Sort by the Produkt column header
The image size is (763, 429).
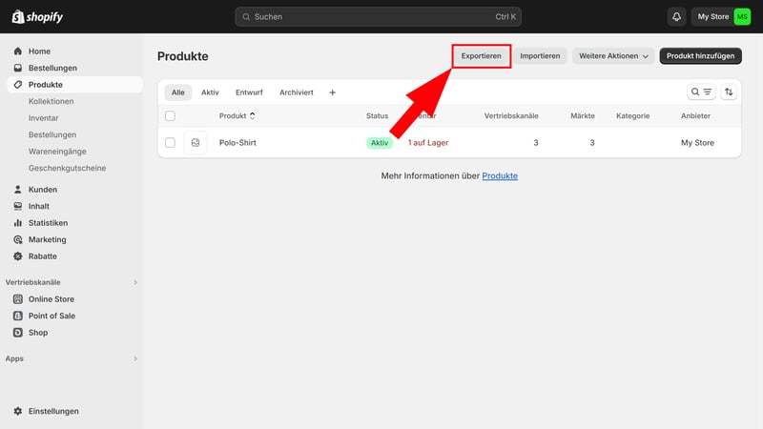coord(237,115)
